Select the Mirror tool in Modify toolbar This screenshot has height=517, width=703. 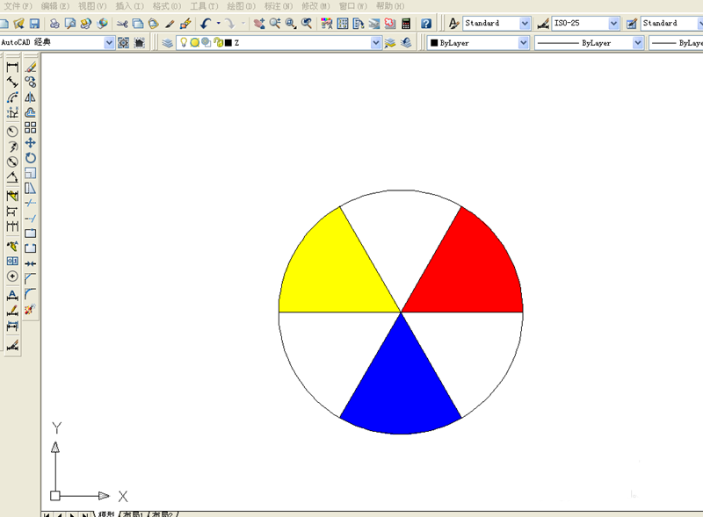[30, 97]
